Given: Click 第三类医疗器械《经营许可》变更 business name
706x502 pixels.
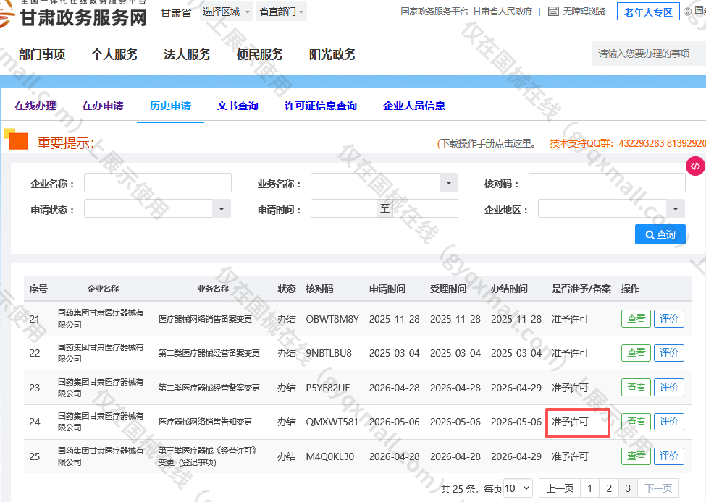Looking at the screenshot, I should (x=208, y=456).
